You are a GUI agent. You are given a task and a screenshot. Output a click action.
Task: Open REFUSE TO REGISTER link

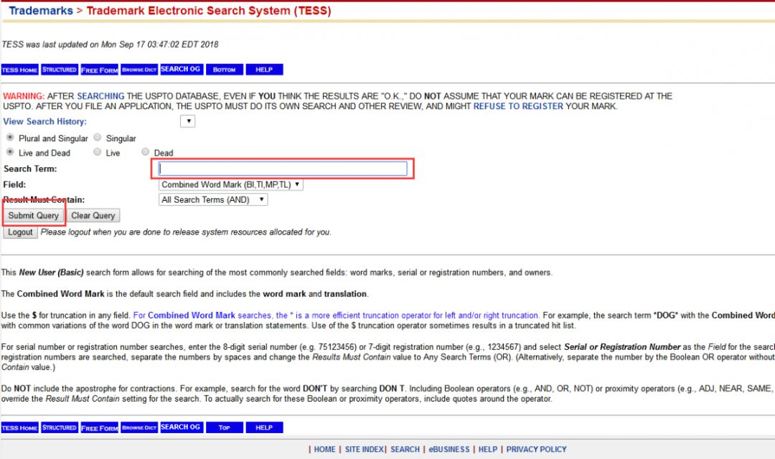pos(518,106)
